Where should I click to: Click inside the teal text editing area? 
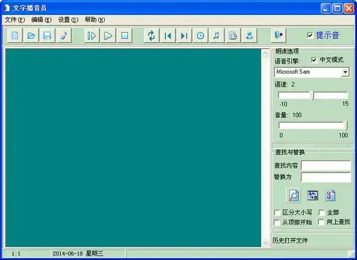pos(133,148)
